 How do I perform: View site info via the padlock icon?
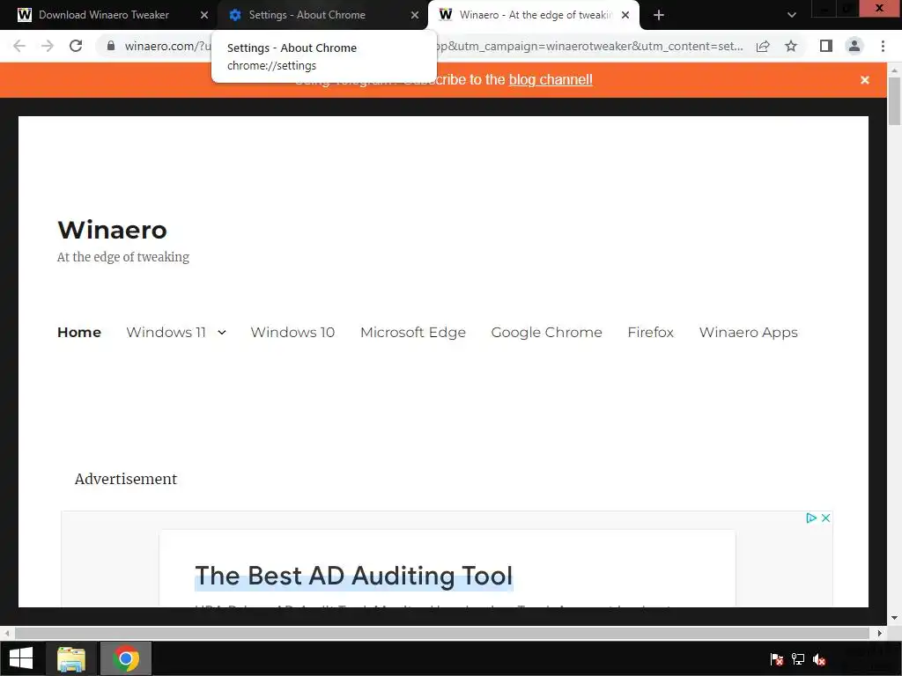point(111,46)
